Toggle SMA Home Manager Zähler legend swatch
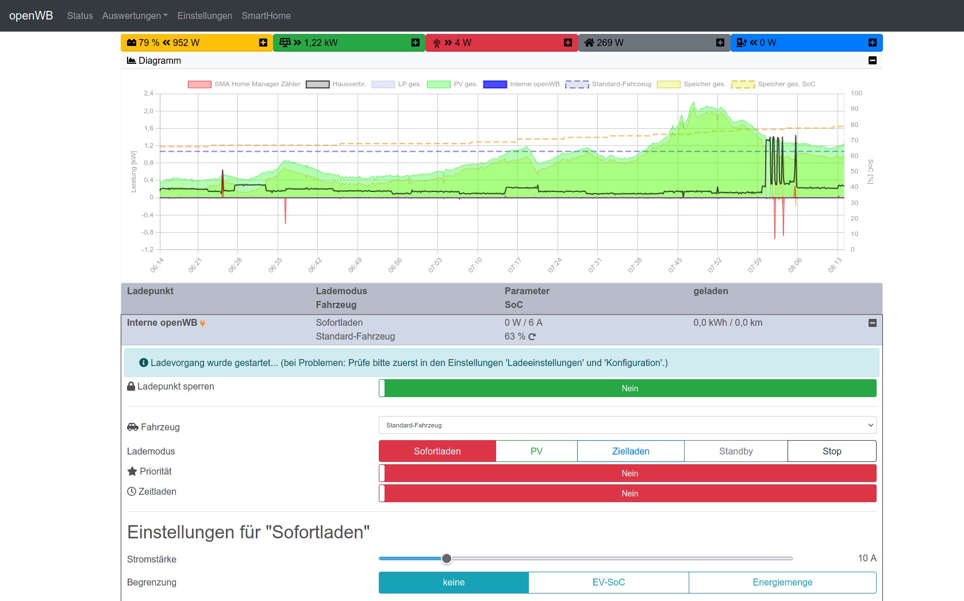Image resolution: width=964 pixels, height=601 pixels. point(199,84)
